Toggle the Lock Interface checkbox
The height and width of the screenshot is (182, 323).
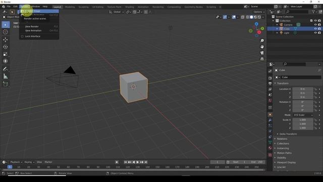click(x=22, y=36)
